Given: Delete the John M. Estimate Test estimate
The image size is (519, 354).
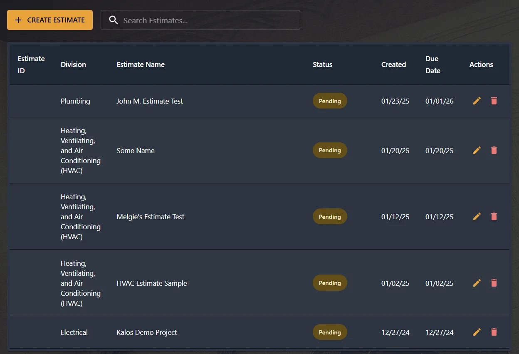Looking at the screenshot, I should (494, 101).
